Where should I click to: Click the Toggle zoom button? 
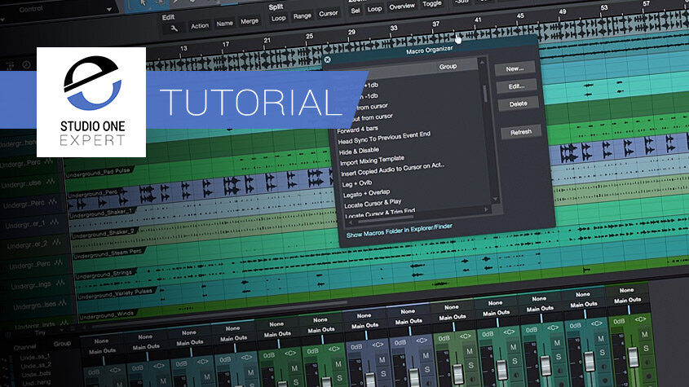(431, 3)
